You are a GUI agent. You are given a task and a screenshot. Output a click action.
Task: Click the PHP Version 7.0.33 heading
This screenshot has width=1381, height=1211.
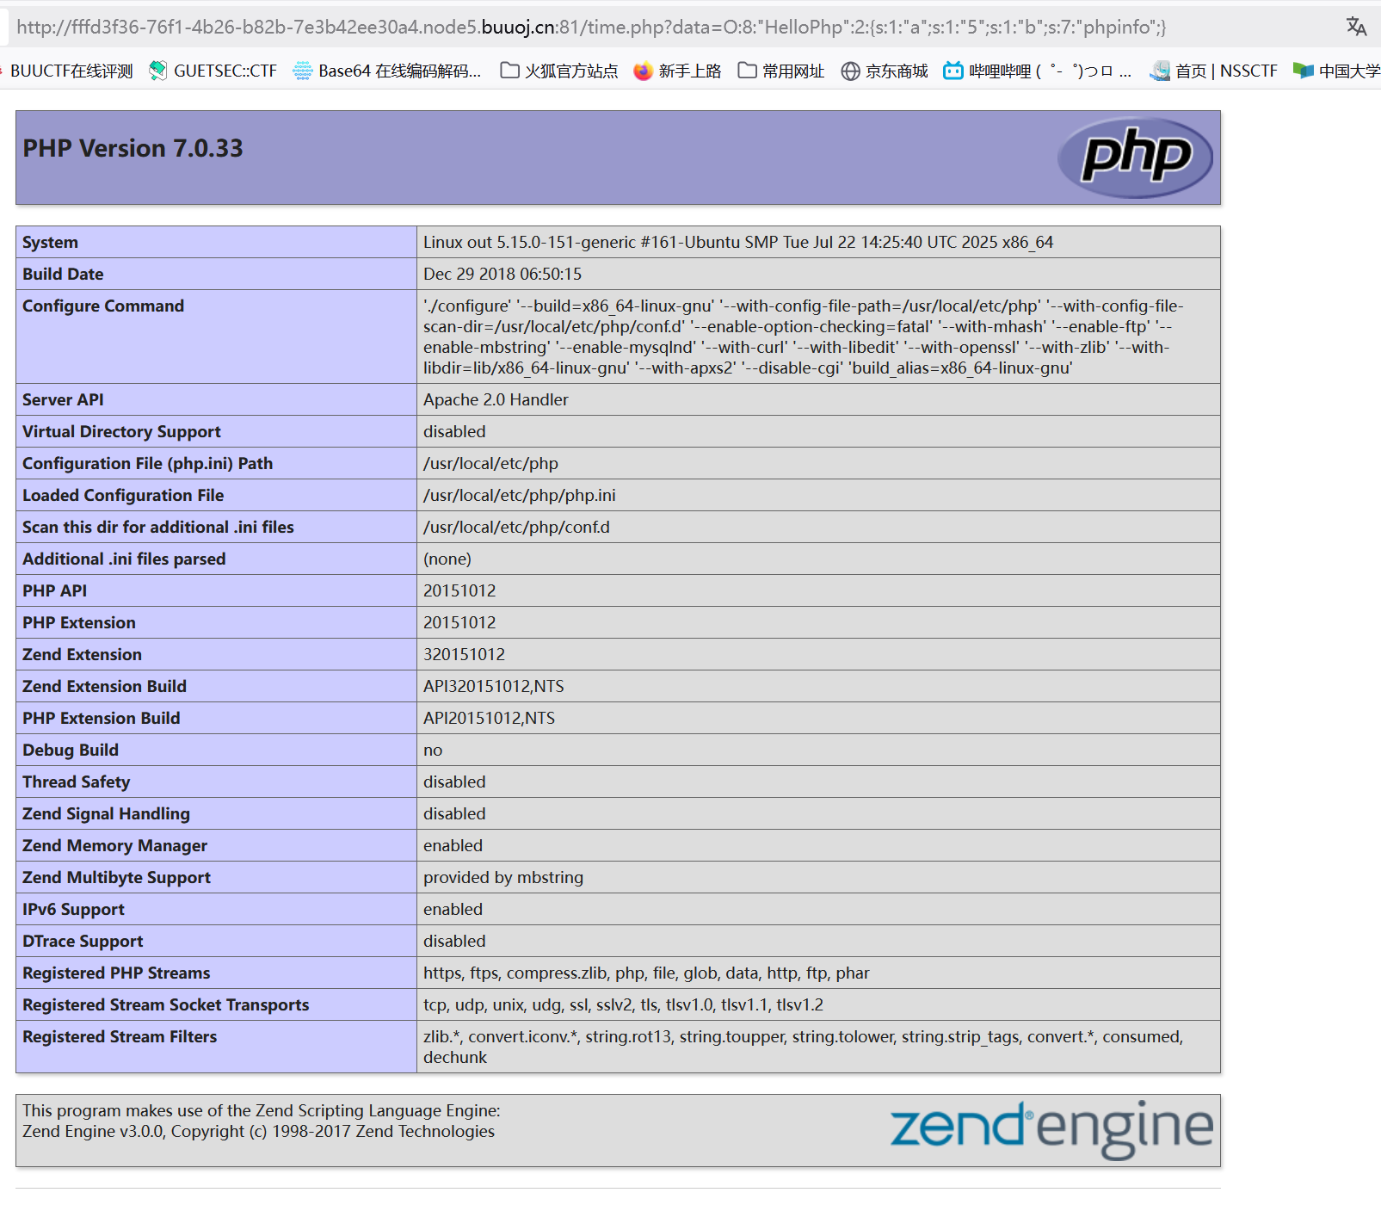coord(133,148)
